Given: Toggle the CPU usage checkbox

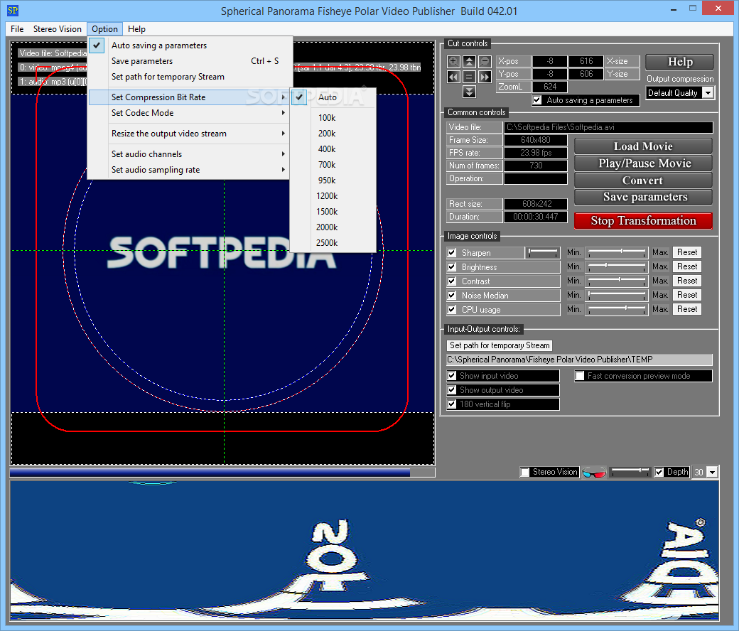Looking at the screenshot, I should click(x=451, y=310).
